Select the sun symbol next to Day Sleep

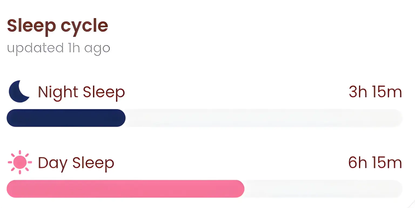pyautogui.click(x=19, y=162)
